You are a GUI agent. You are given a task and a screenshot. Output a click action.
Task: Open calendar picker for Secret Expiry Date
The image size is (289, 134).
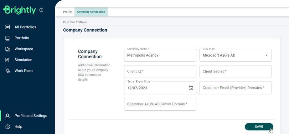[x=191, y=88]
